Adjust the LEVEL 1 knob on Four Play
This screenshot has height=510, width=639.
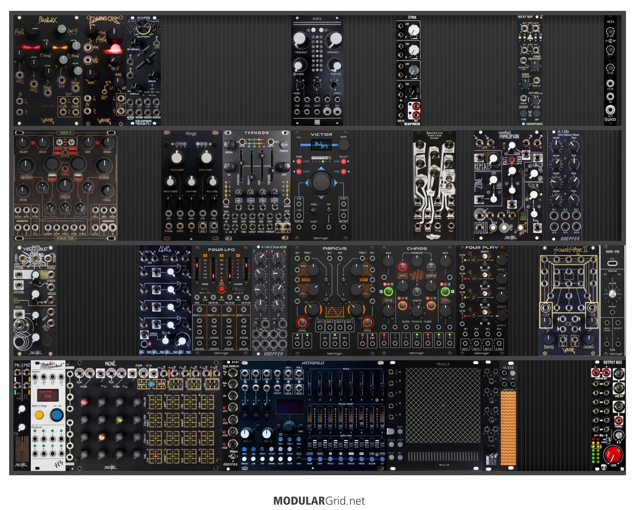point(501,260)
